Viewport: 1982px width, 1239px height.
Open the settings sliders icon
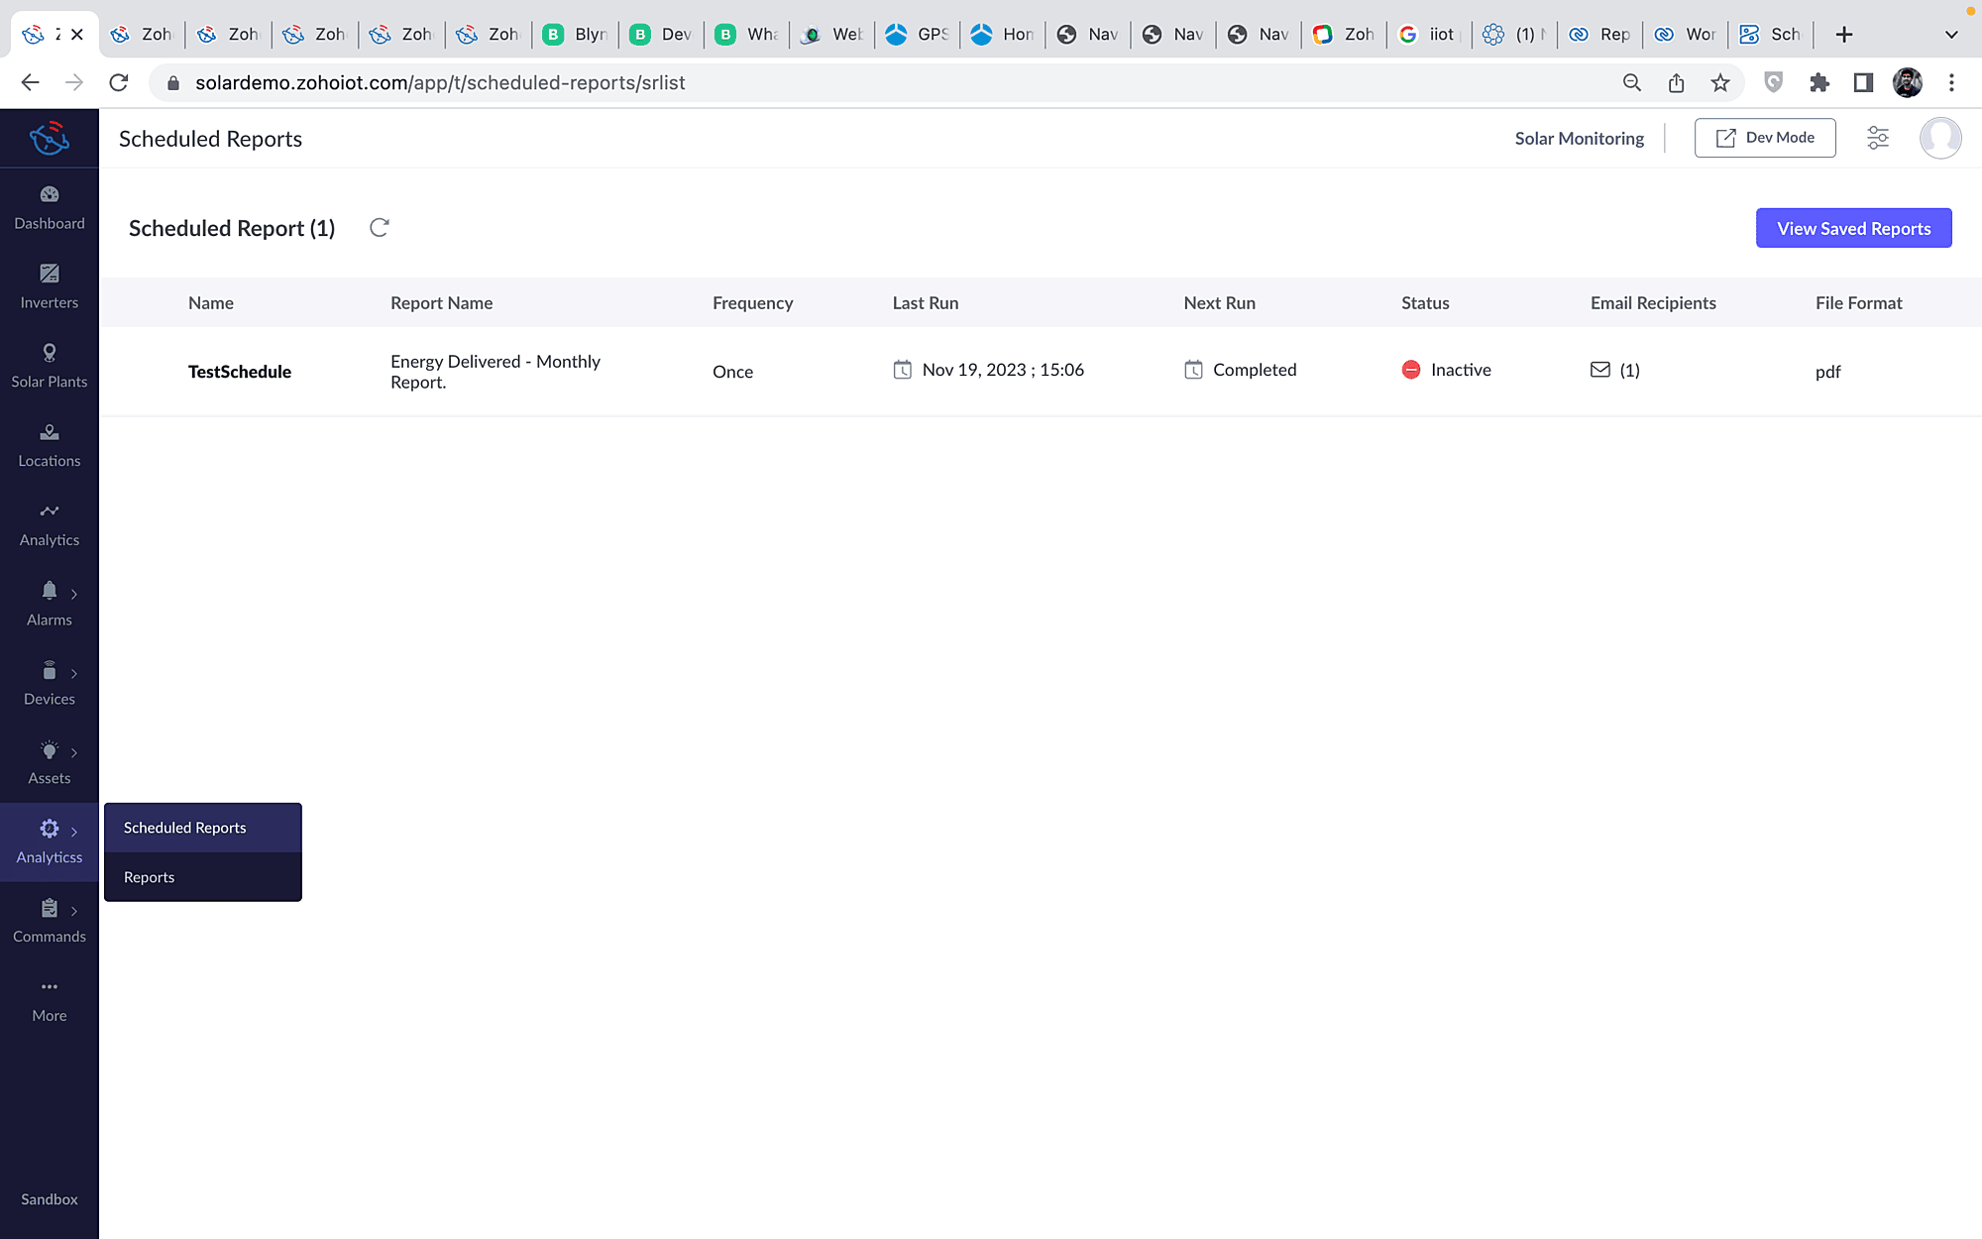click(1877, 138)
